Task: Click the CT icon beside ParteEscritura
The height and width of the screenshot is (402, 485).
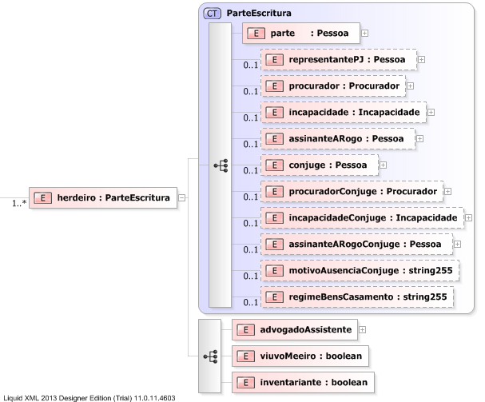Action: point(213,14)
